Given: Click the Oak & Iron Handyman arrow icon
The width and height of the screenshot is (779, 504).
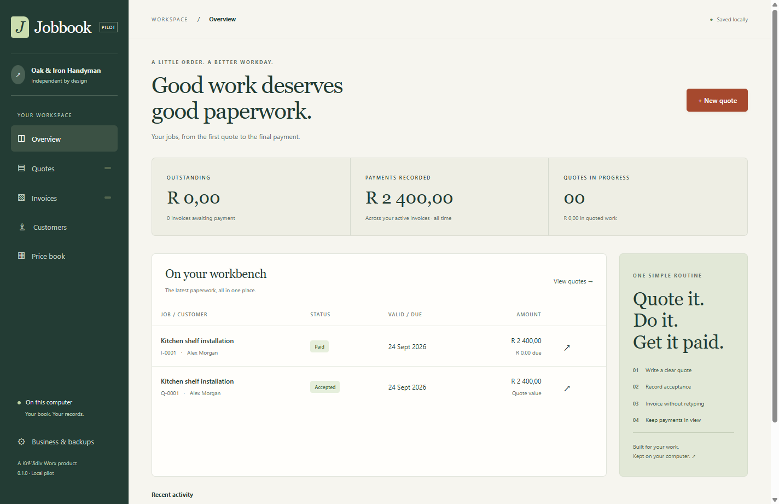Looking at the screenshot, I should [x=18, y=75].
